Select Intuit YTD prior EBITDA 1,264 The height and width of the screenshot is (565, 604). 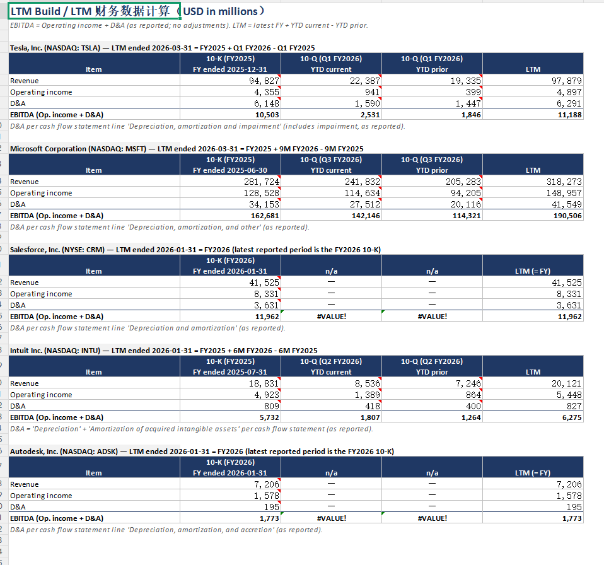[x=433, y=417]
